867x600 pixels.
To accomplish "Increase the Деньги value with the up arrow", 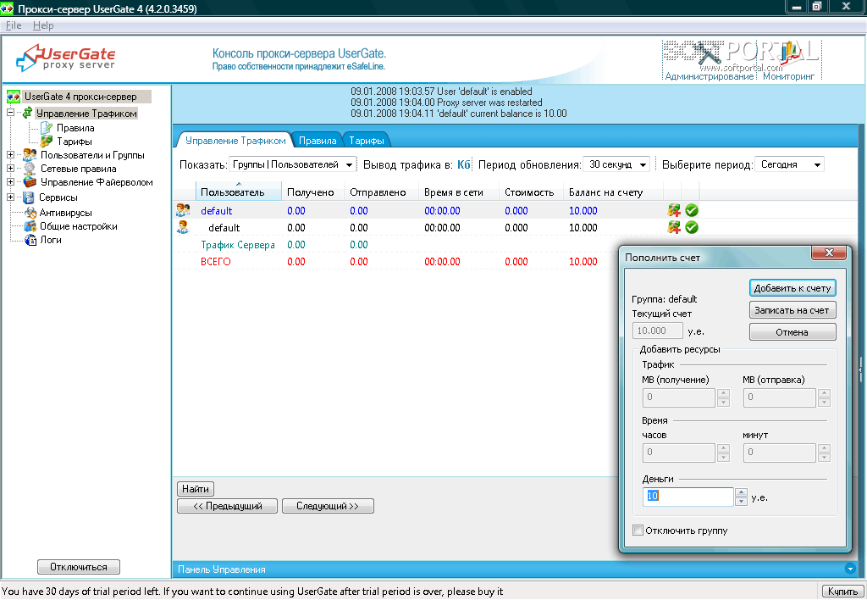I will [742, 492].
